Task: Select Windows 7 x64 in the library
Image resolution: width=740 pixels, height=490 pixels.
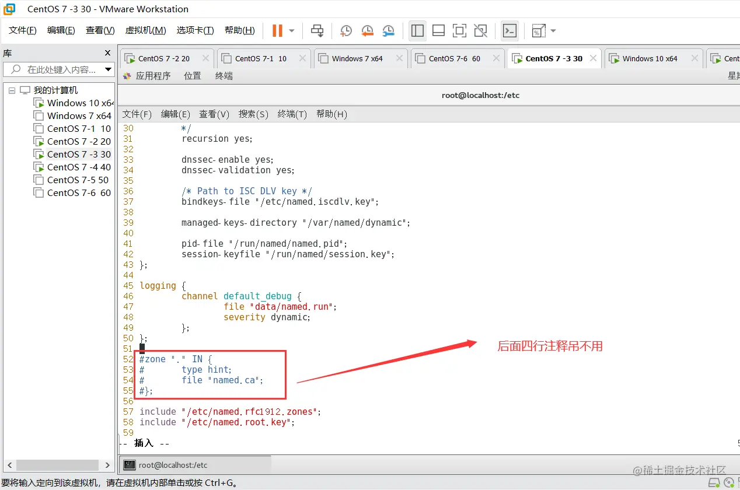Action: pos(72,116)
